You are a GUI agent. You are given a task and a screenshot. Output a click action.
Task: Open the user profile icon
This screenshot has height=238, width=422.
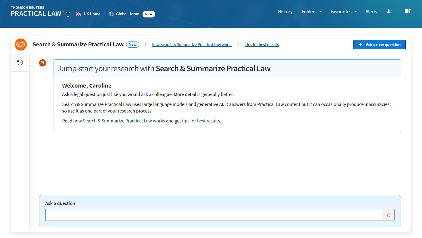pos(388,11)
